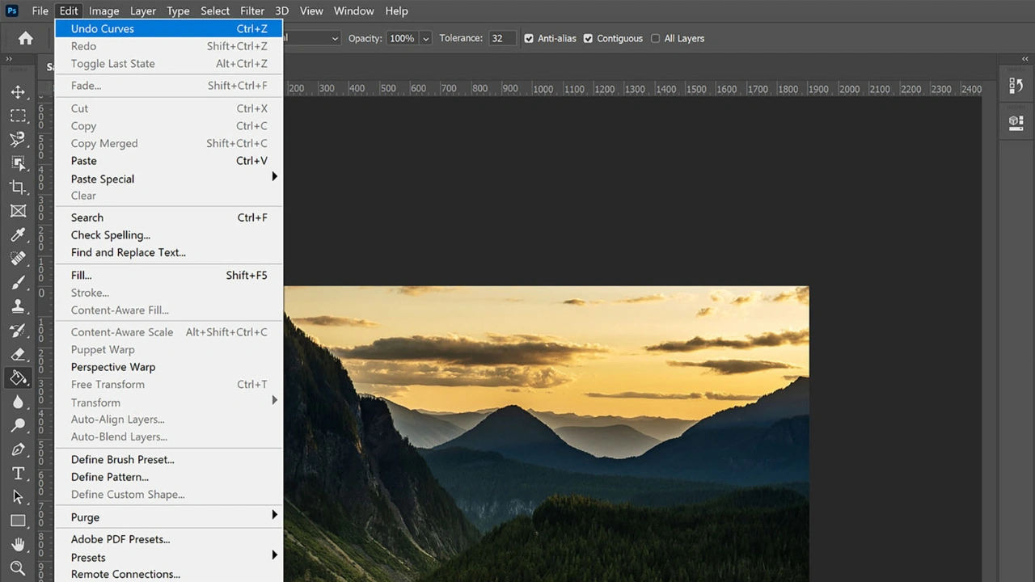Open the Opacity slider control

(425, 38)
